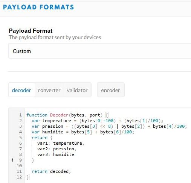Screen dimensions: 191x183
Task: Click the 'var3: humidite' line
Action: tap(56, 154)
